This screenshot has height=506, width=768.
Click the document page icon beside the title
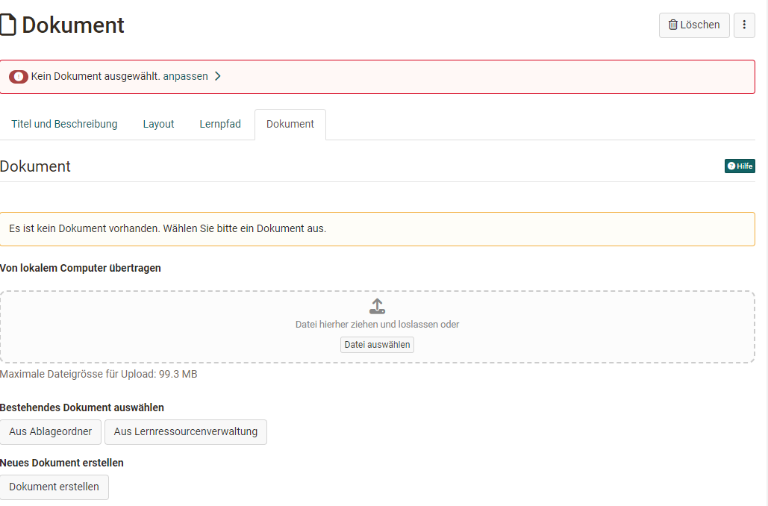pos(8,25)
